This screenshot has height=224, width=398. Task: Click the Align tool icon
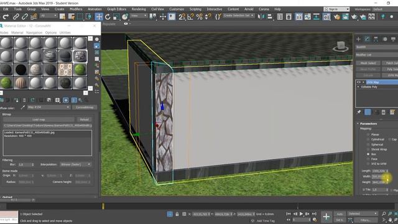click(269, 17)
